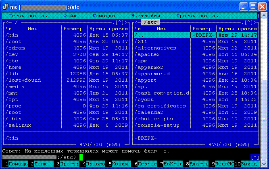Click right panel history forward arrow
Screen dimensions: 269x169
tap(255, 23)
